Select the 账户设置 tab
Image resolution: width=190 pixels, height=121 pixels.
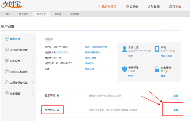(x=41, y=14)
